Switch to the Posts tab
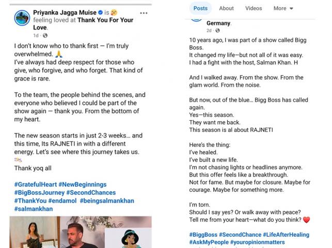The width and height of the screenshot is (332, 248). (x=200, y=8)
